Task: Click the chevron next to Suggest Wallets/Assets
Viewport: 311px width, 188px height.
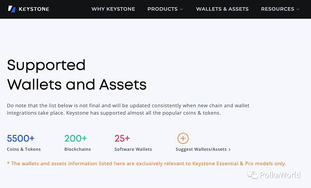Action: [x=229, y=149]
